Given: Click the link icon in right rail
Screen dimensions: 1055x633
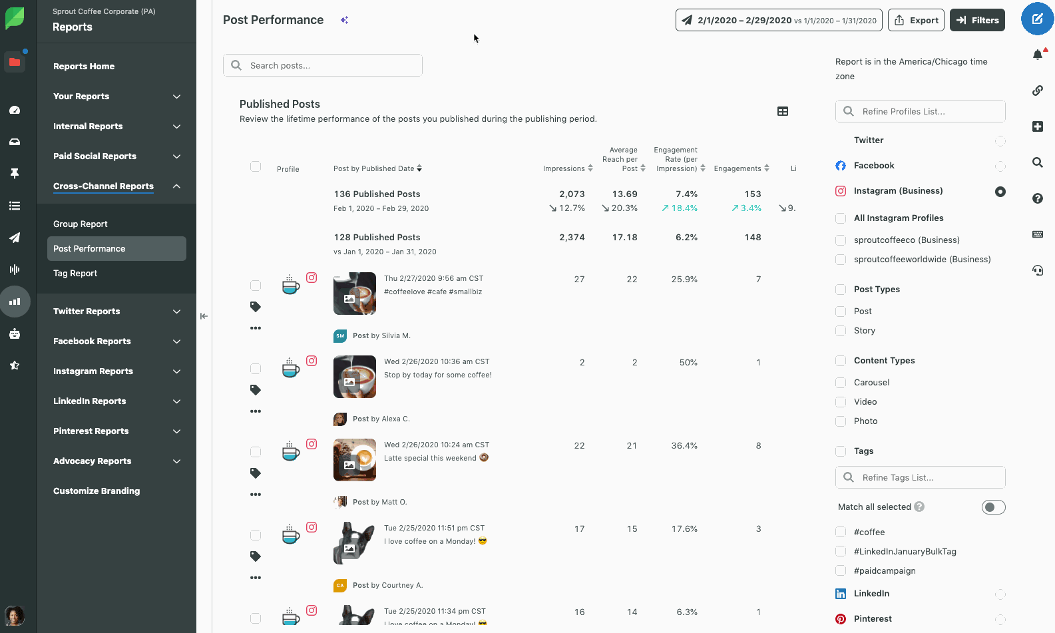Looking at the screenshot, I should tap(1038, 91).
